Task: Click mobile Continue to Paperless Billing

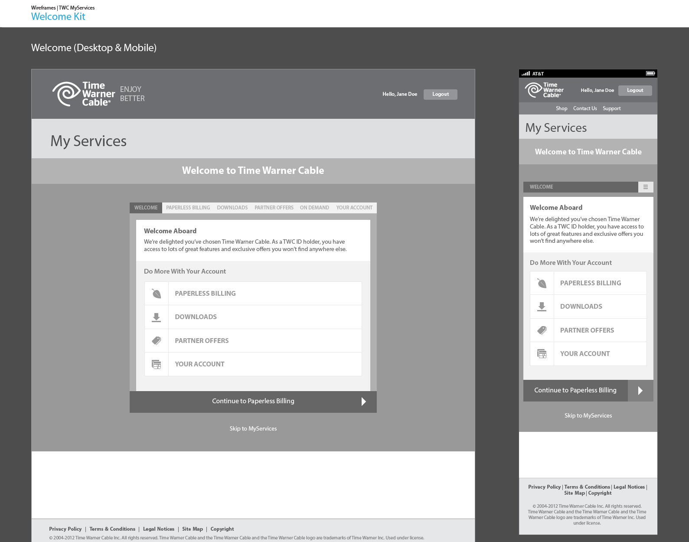Action: click(x=575, y=391)
